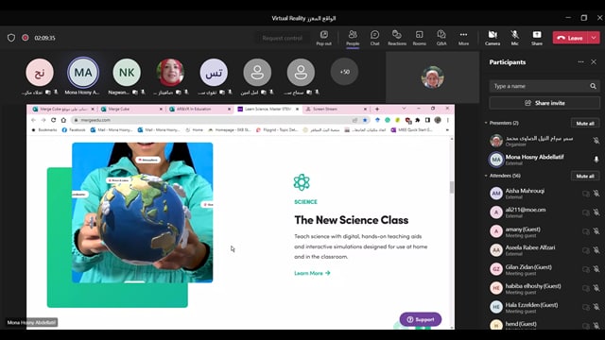Viewport: 605px width, 340px height.
Task: Close the Participants panel
Action: [x=594, y=62]
